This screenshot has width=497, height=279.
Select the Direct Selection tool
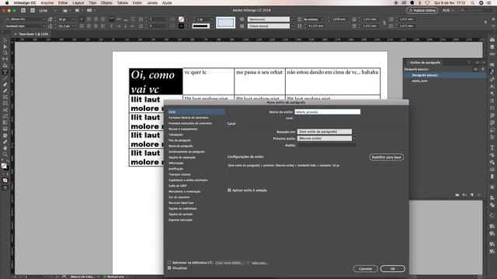pyautogui.click(x=5, y=46)
